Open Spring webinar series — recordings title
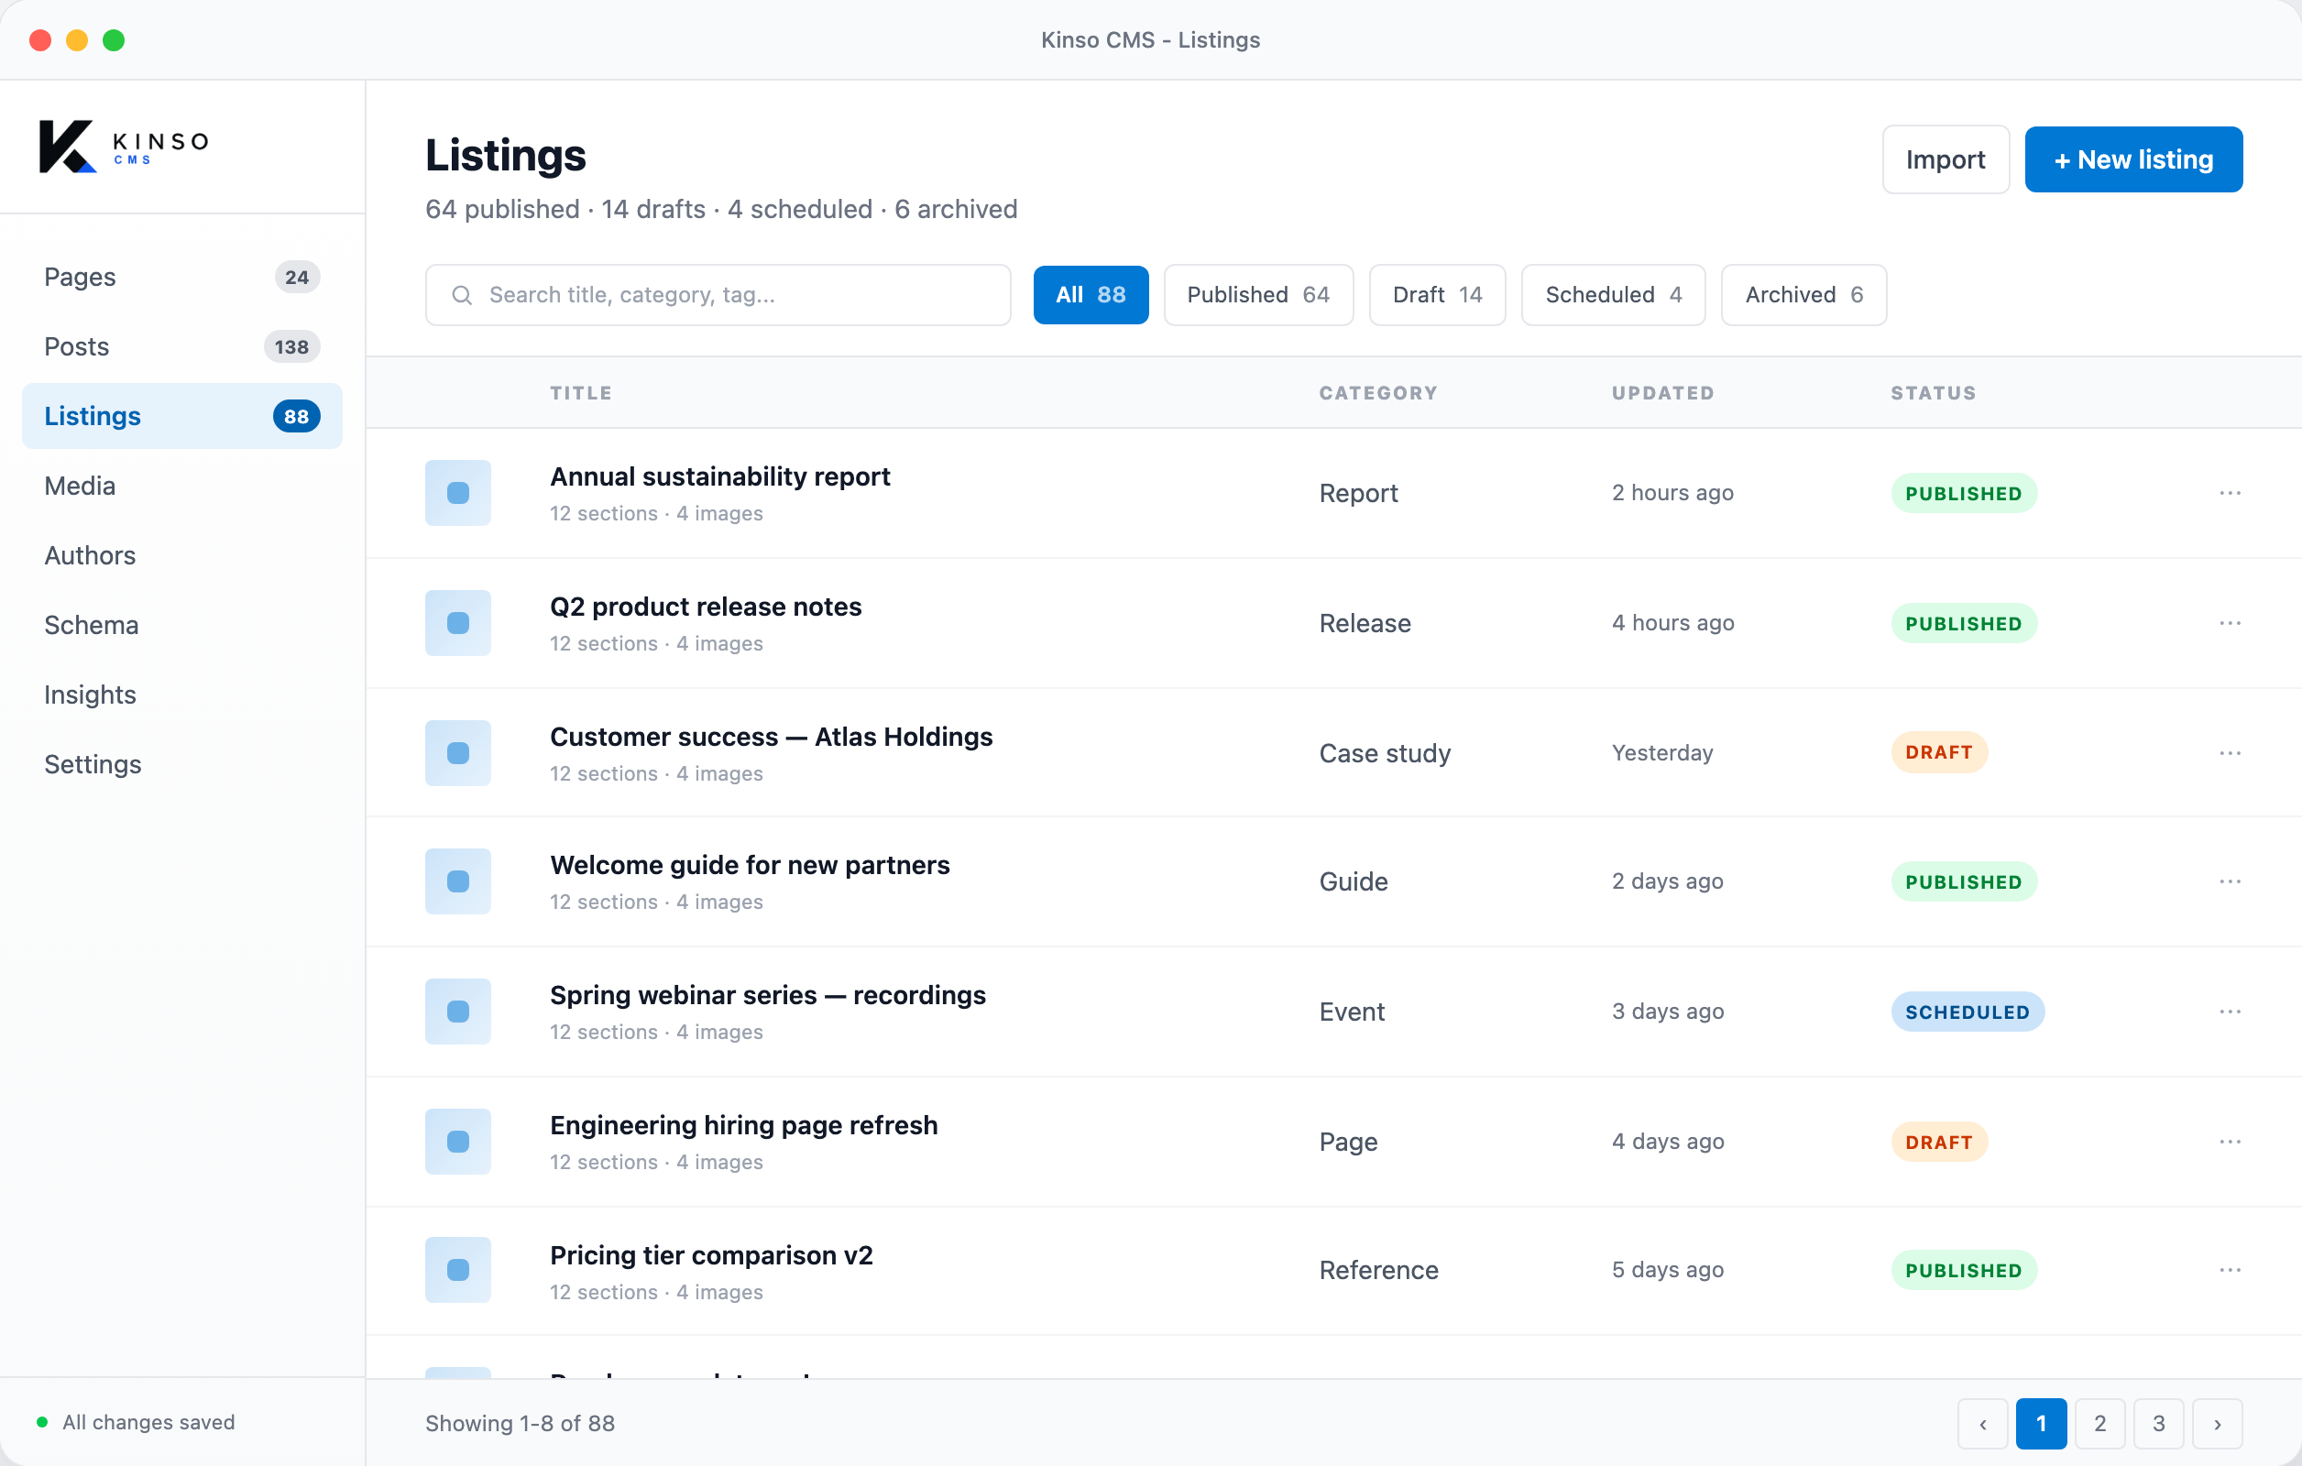The height and width of the screenshot is (1466, 2302). click(768, 995)
